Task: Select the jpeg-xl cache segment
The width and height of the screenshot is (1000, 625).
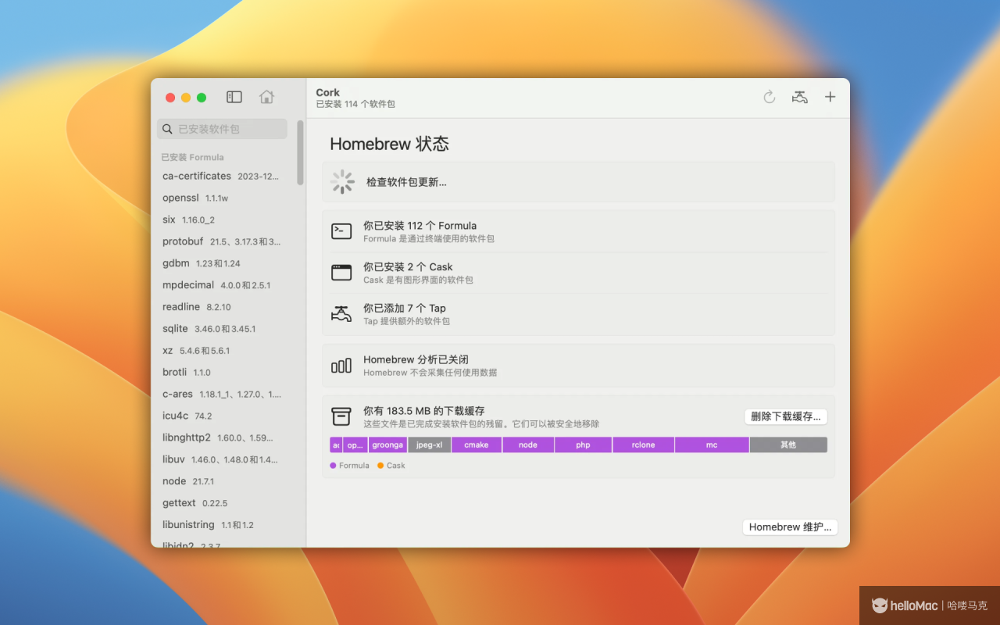Action: pyautogui.click(x=430, y=445)
